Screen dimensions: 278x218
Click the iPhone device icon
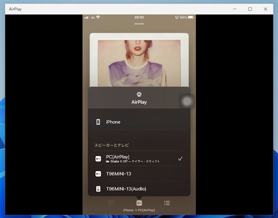pos(98,122)
